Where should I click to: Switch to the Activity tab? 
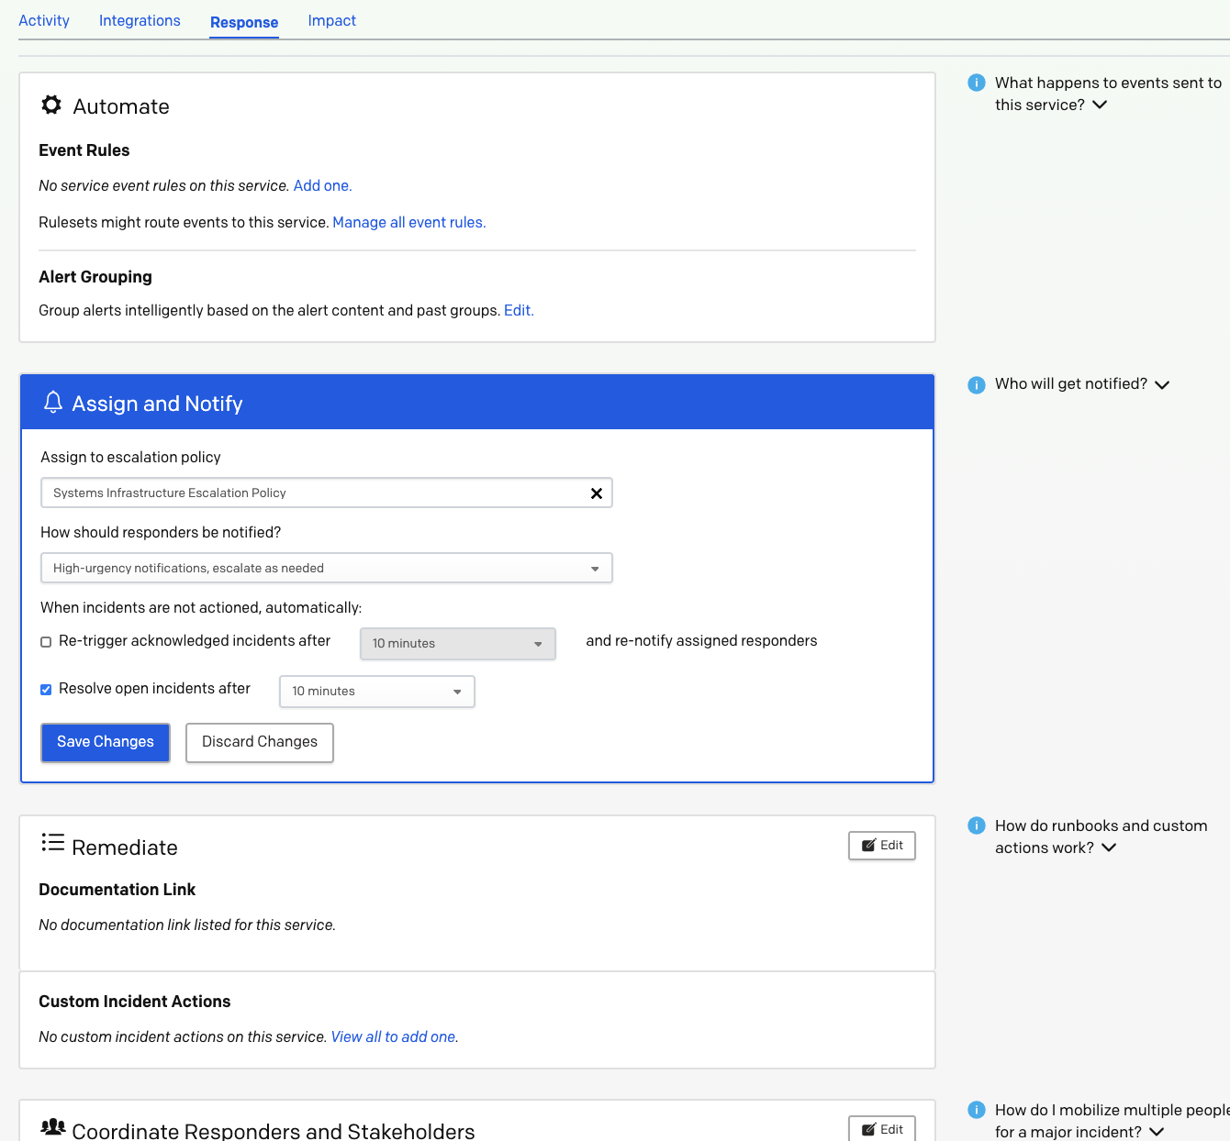(x=44, y=20)
